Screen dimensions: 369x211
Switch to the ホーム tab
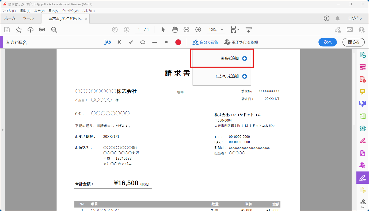[x=10, y=18]
